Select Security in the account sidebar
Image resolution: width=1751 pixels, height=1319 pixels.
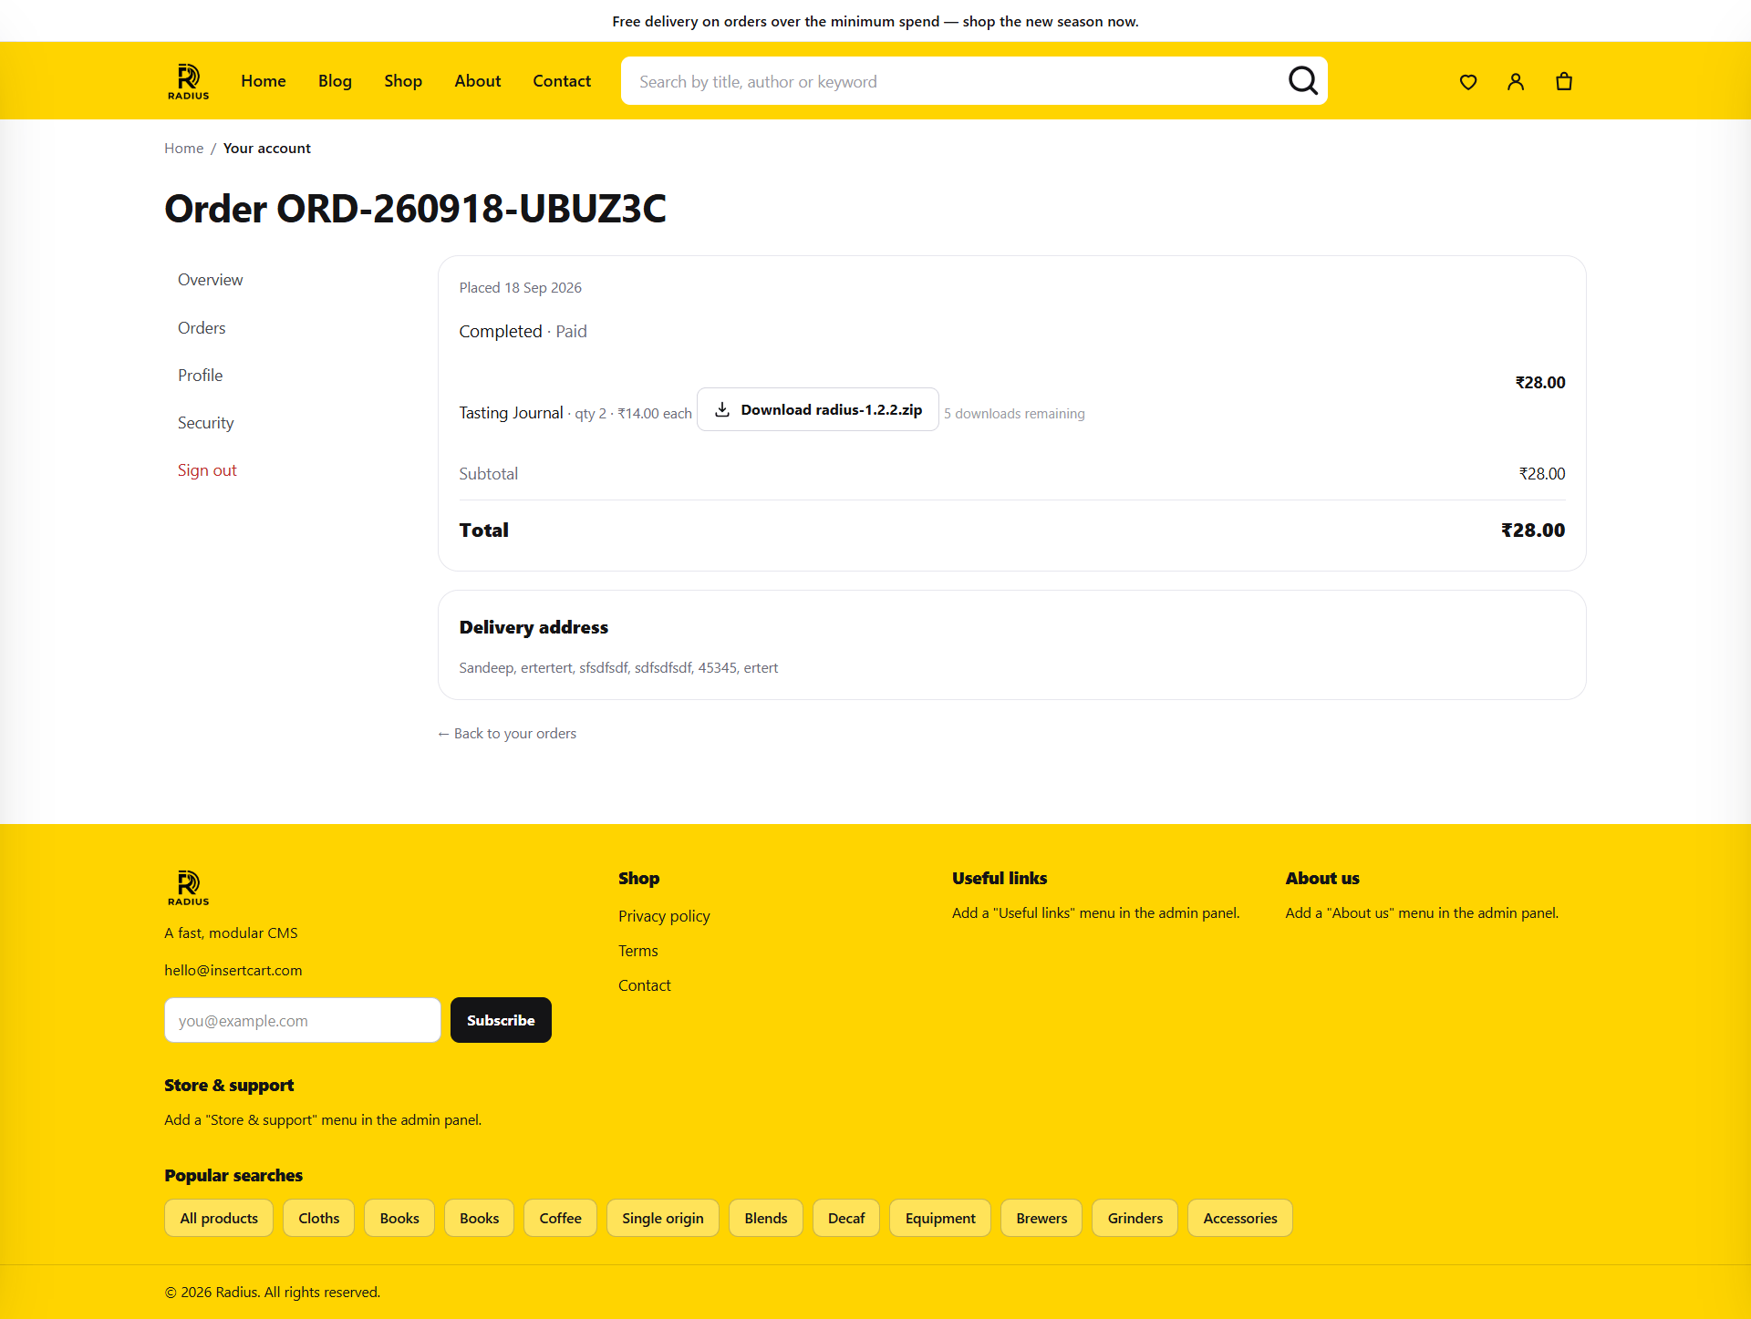(x=205, y=423)
